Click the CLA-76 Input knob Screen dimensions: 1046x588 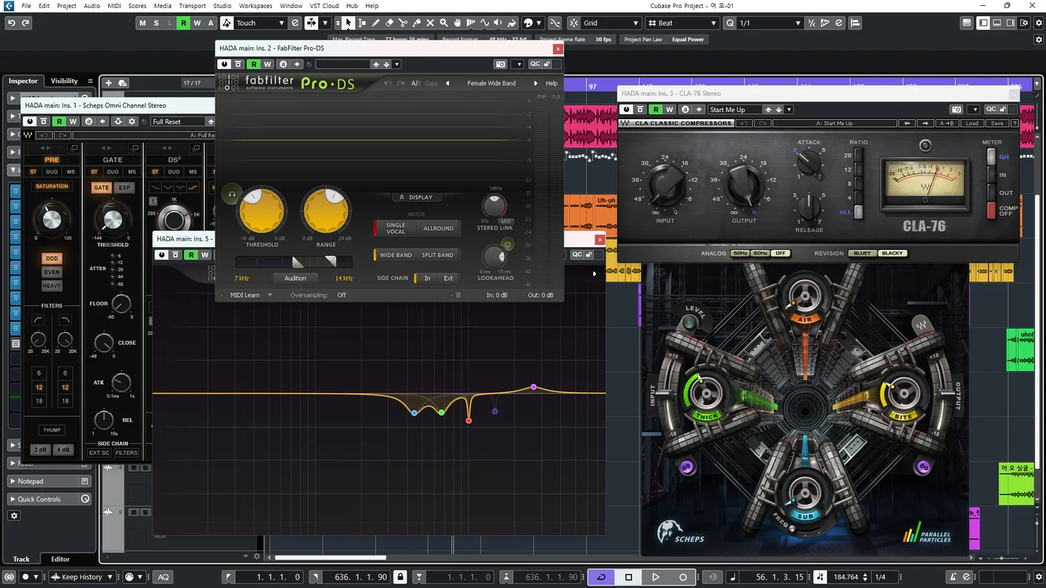coord(666,184)
